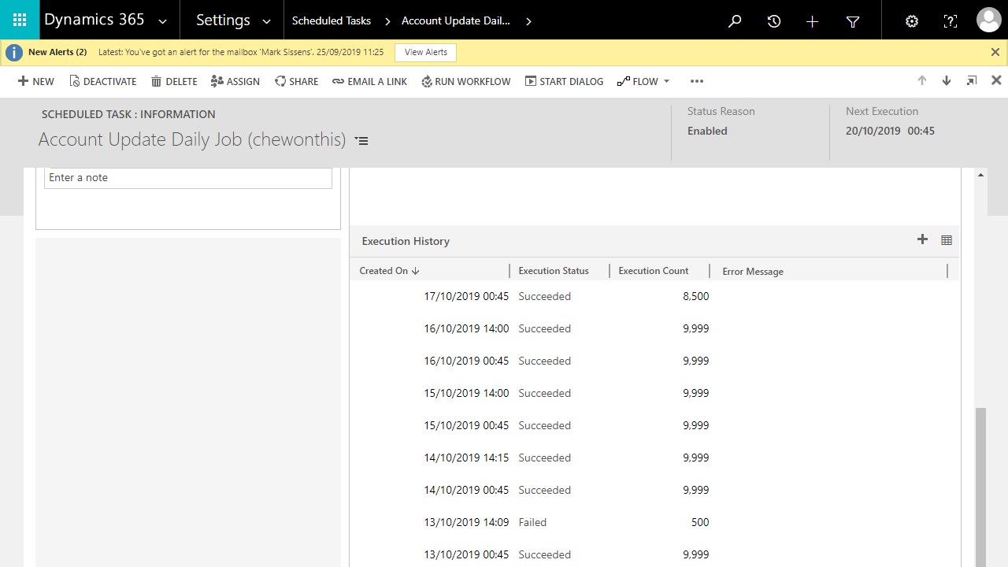Open Execution History grid view icon
1008x567 pixels.
[947, 240]
